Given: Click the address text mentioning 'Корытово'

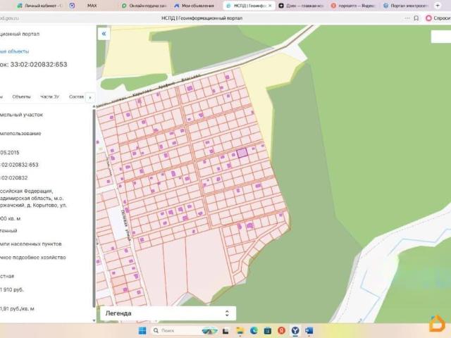Looking at the screenshot, I should (33, 199).
